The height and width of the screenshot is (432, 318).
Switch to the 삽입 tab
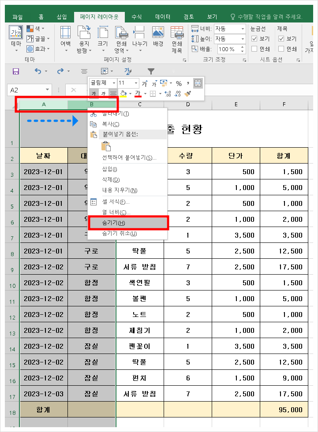62,17
